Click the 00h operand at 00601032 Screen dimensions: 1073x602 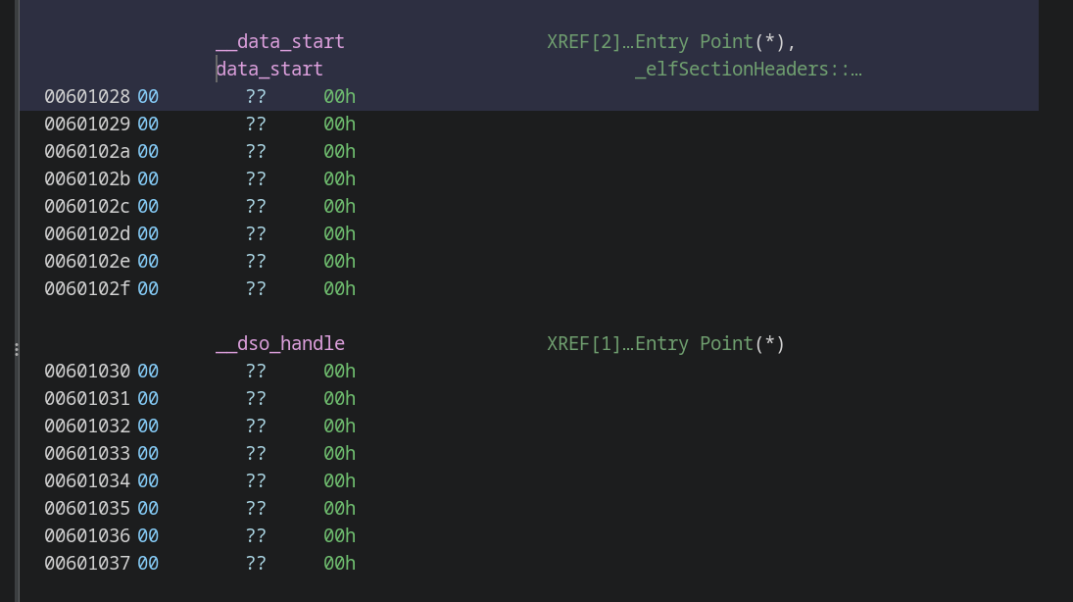339,426
